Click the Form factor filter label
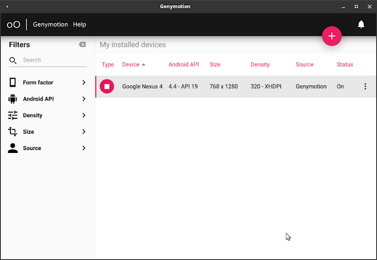377x260 pixels. [38, 82]
